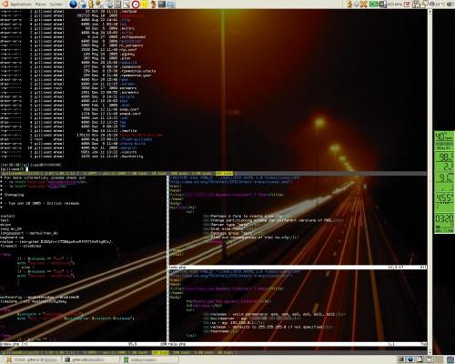Click the green LCD clock reading 0320

point(444,223)
